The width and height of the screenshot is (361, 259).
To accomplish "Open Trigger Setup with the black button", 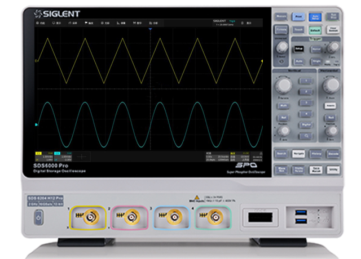I will click(298, 49).
